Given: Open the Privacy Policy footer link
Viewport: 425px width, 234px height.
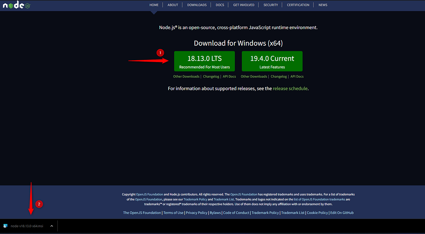Looking at the screenshot, I should (x=197, y=212).
